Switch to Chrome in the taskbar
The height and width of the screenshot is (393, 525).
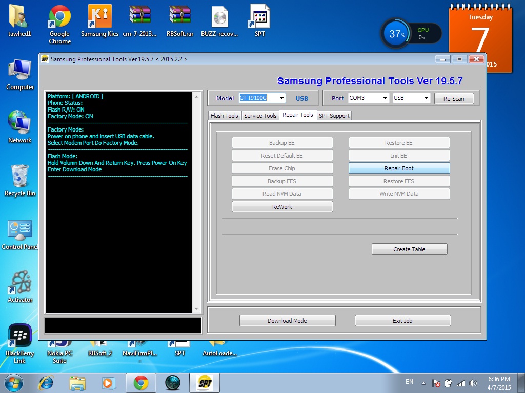(x=140, y=383)
